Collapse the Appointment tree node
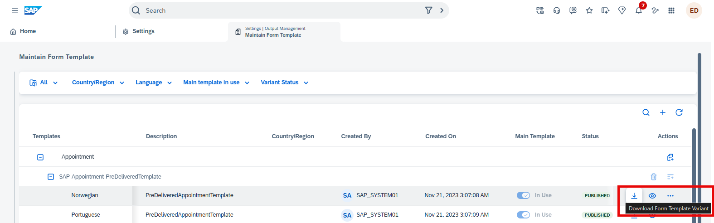The image size is (714, 223). tap(40, 157)
